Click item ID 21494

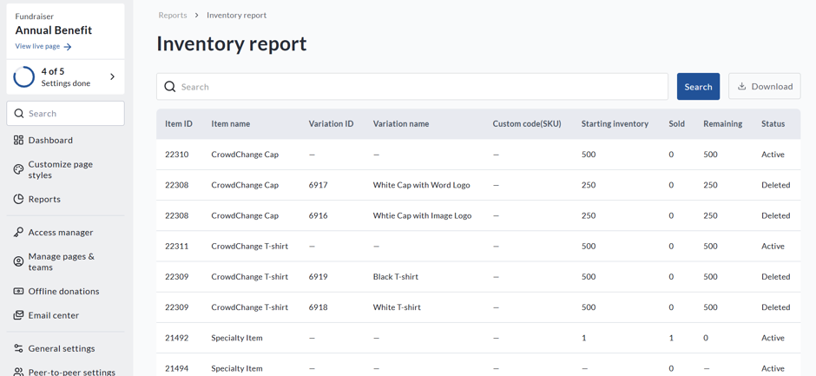point(177,368)
